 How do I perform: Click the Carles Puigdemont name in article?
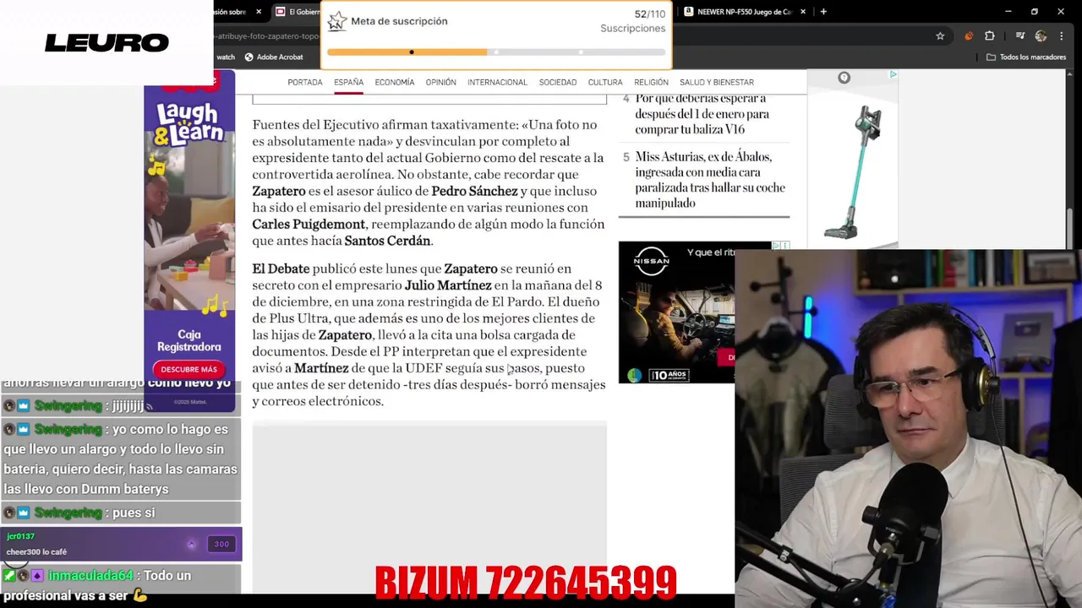pos(309,224)
